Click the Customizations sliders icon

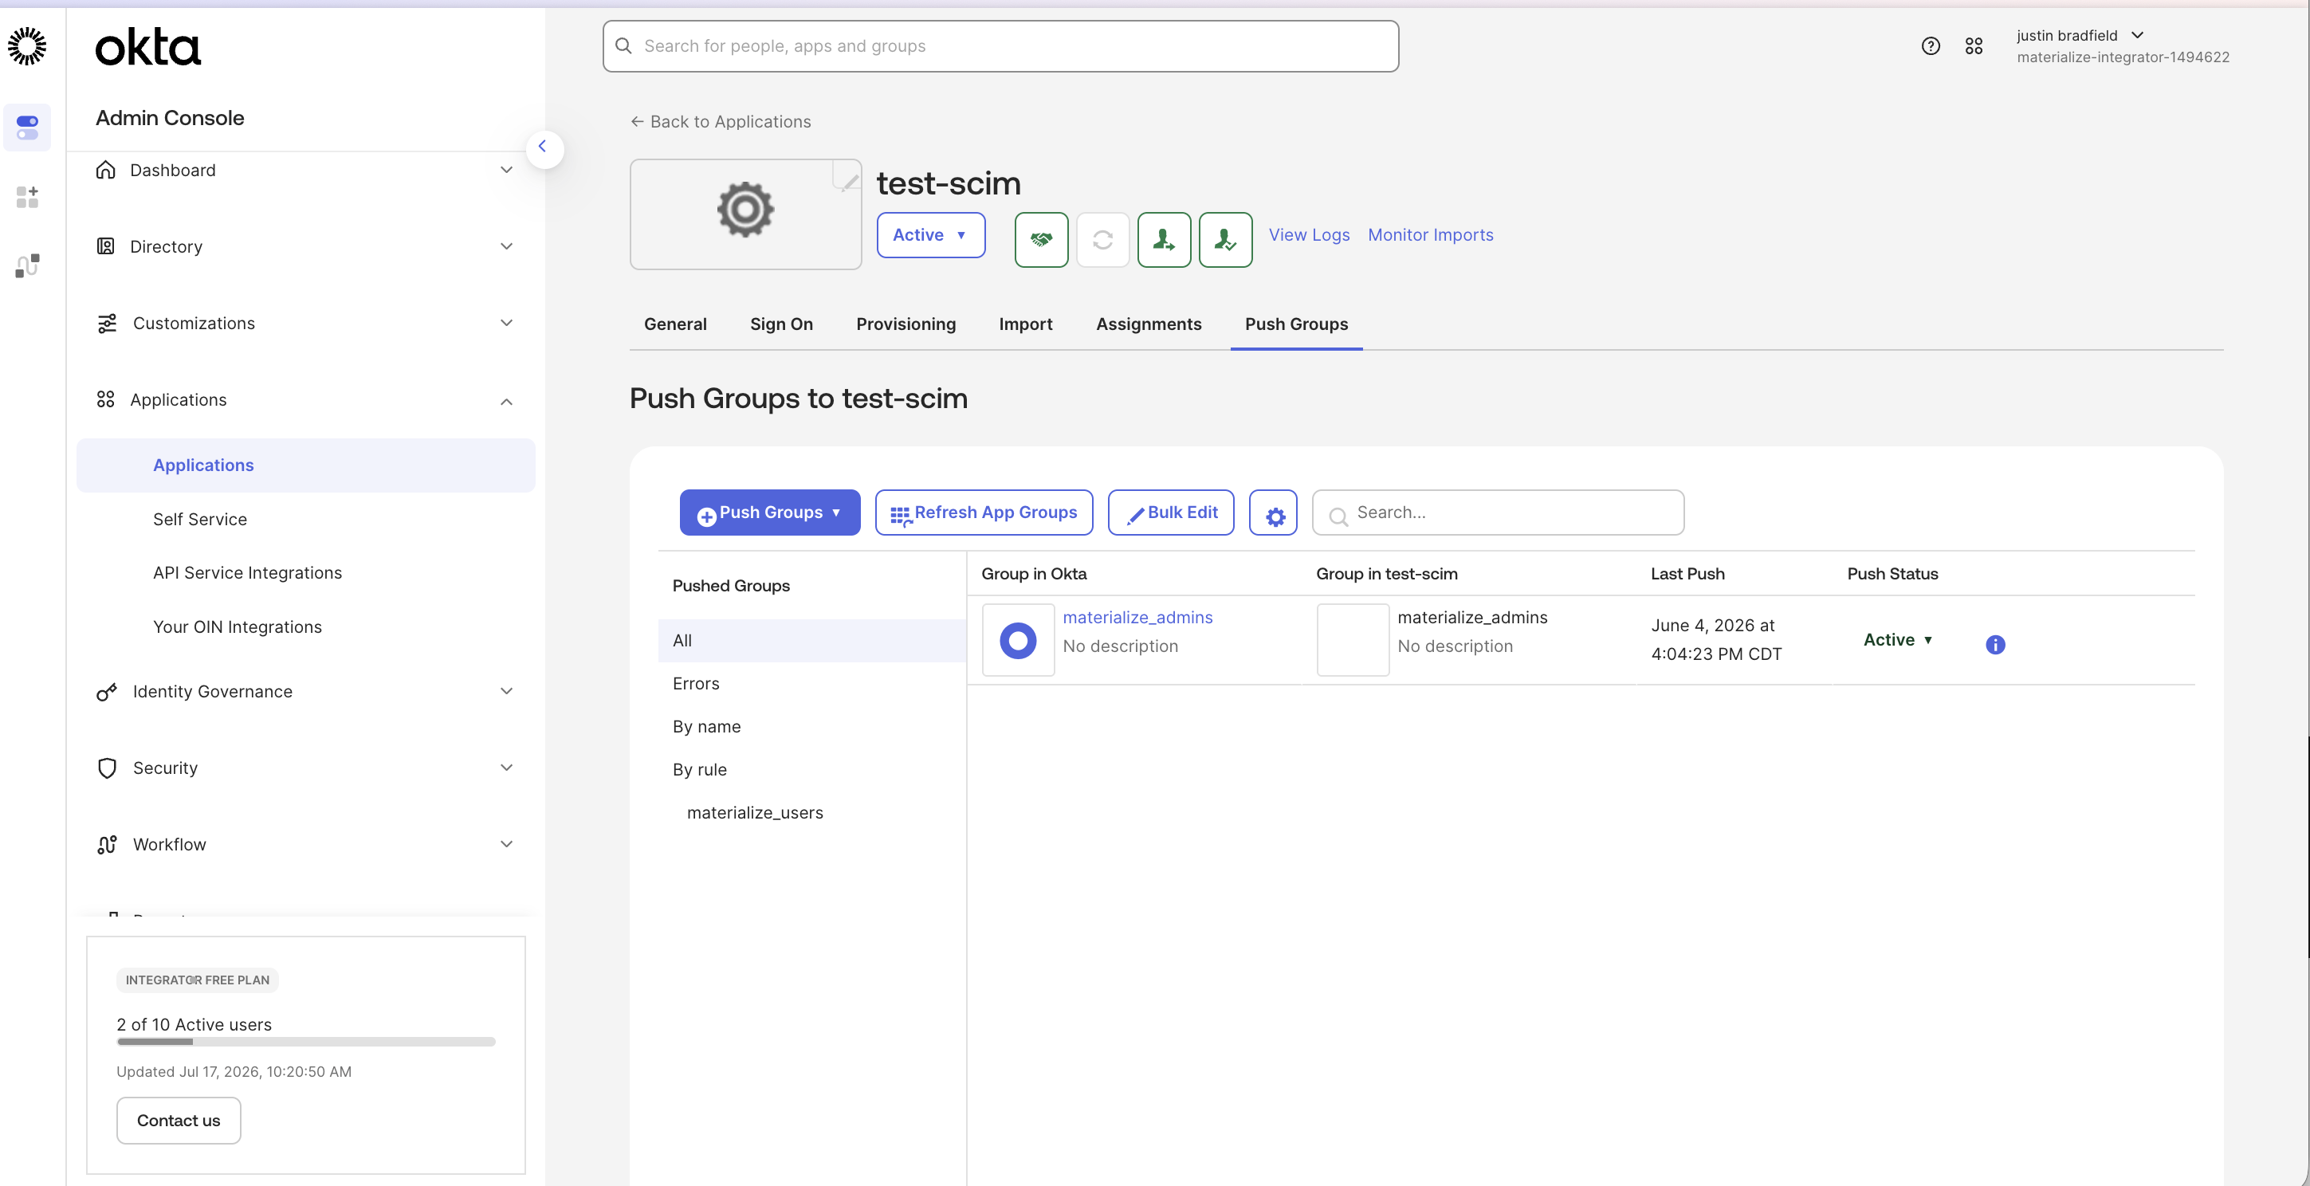[107, 324]
